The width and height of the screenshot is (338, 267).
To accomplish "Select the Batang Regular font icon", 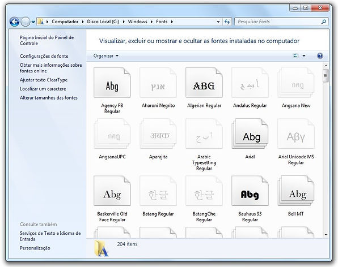I will (x=158, y=191).
